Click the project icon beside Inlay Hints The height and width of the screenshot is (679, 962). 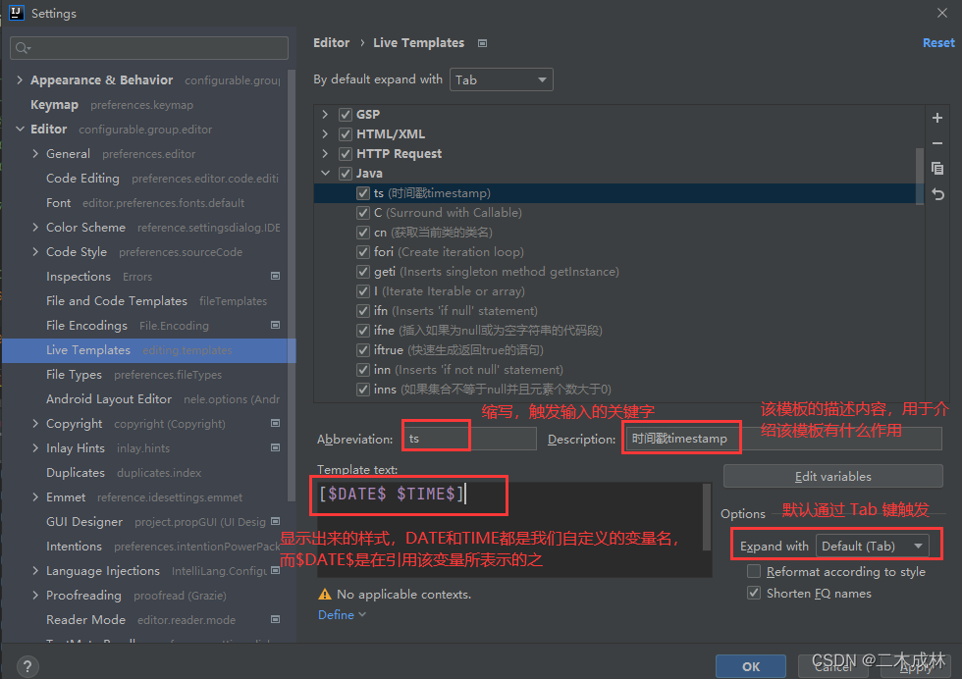coord(276,447)
